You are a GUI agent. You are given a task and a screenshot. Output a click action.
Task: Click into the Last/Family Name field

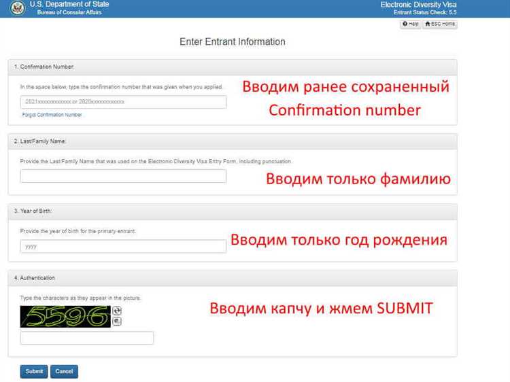click(x=123, y=176)
